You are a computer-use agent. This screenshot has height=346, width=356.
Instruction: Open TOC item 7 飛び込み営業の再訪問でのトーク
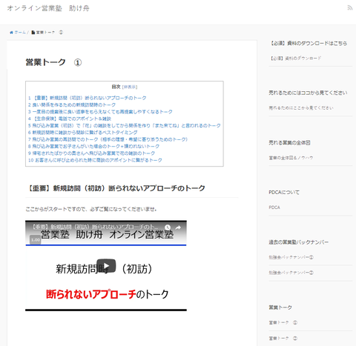click(x=108, y=139)
